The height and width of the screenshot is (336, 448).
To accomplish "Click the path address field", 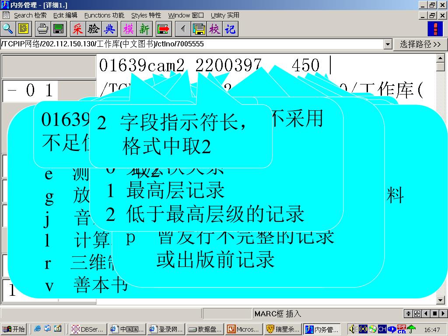I will click(192, 44).
